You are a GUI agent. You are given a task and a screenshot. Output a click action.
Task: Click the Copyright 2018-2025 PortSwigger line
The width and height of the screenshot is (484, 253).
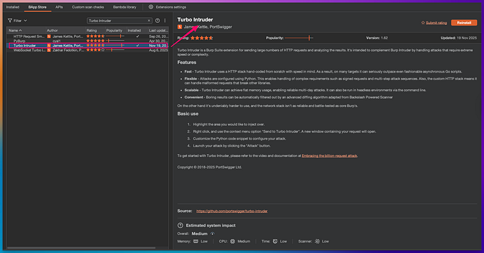[210, 167]
